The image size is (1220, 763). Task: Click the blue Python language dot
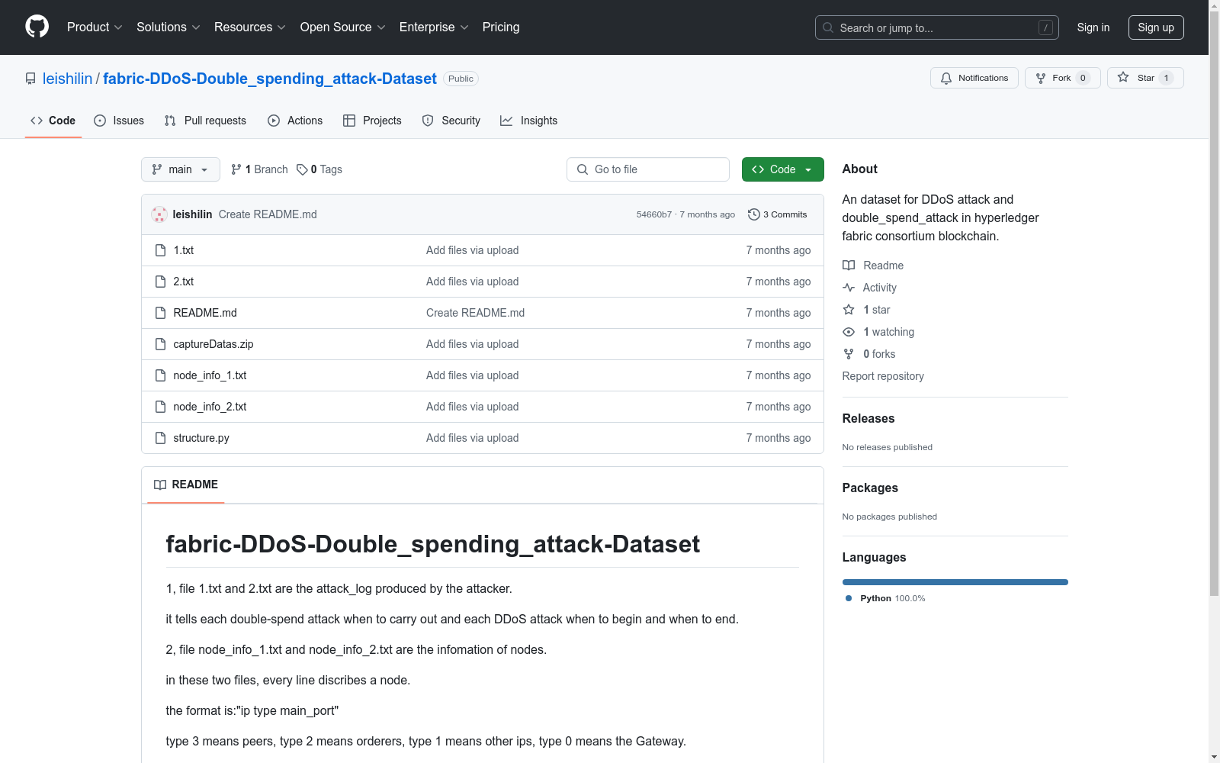pos(849,598)
